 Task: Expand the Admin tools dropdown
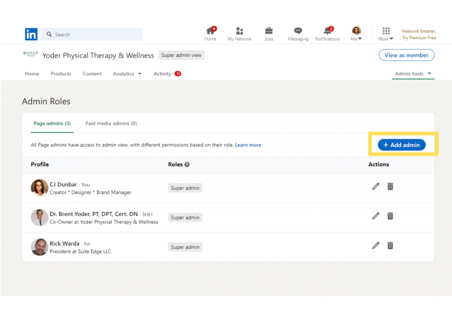pyautogui.click(x=413, y=74)
